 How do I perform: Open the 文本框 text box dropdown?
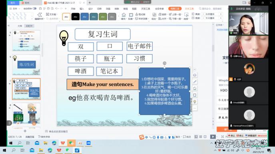(x=52, y=14)
